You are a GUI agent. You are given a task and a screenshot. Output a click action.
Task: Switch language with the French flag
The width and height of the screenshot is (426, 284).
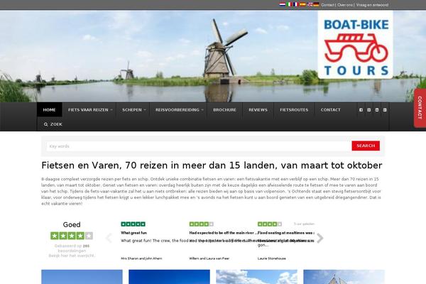coord(296,4)
